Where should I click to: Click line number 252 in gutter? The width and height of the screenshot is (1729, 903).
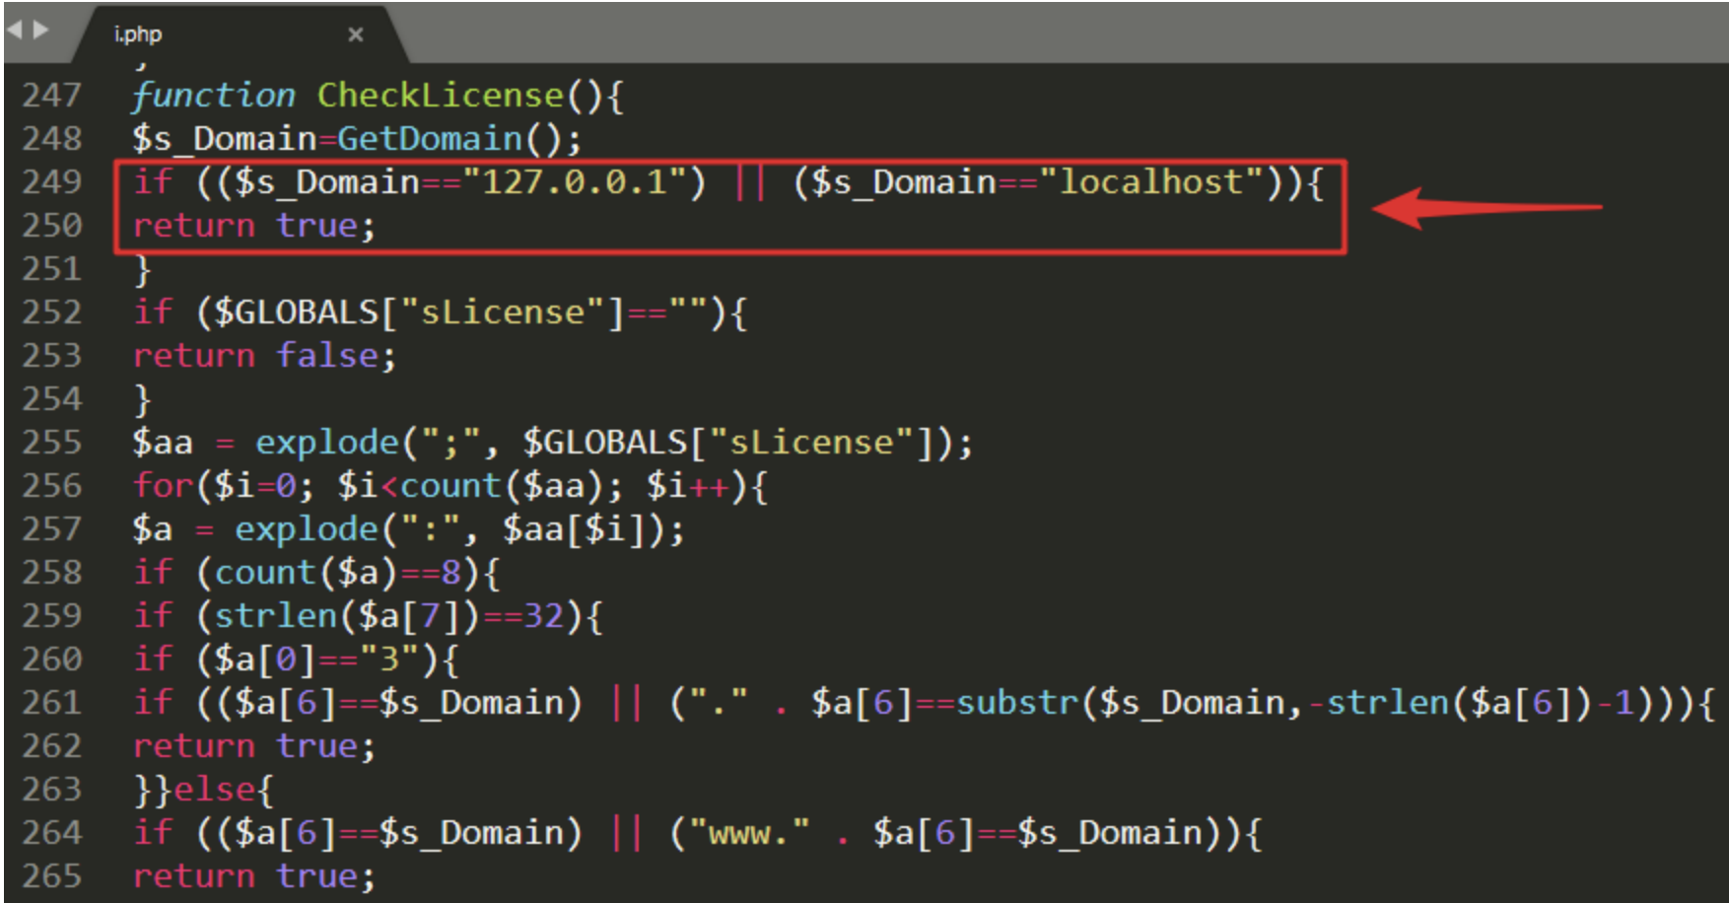coord(52,313)
